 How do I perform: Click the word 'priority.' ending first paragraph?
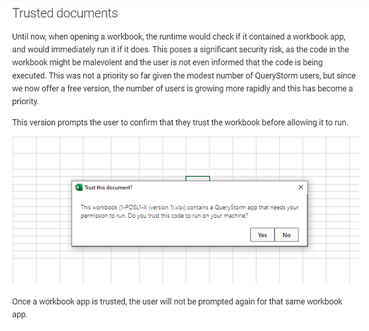click(25, 101)
